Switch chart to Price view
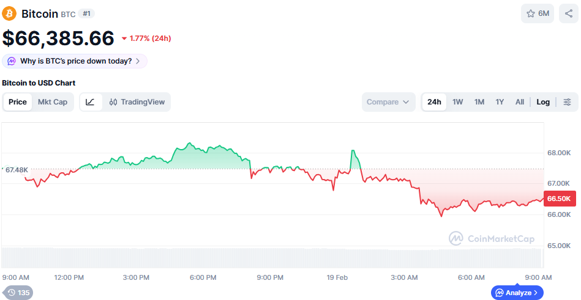This screenshot has width=581, height=300. tap(18, 102)
